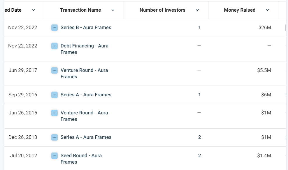
Task: Expand the Number of Investors column menu
Action: coord(197,10)
